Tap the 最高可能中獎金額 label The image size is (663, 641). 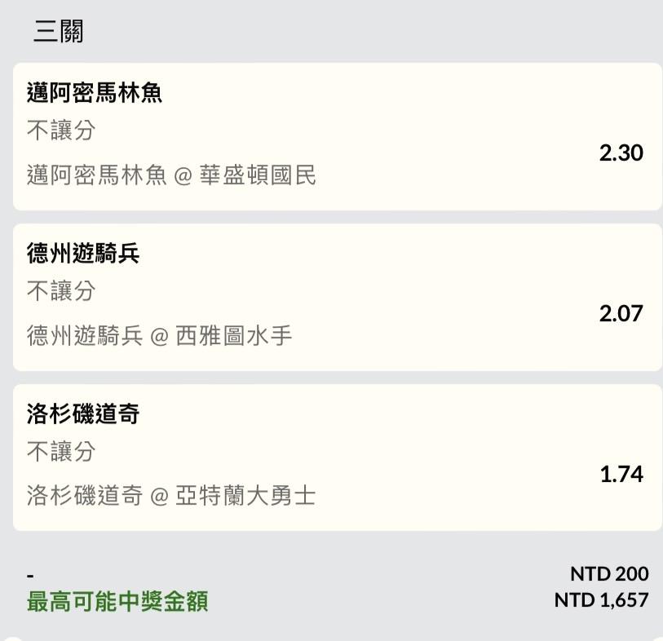117,601
